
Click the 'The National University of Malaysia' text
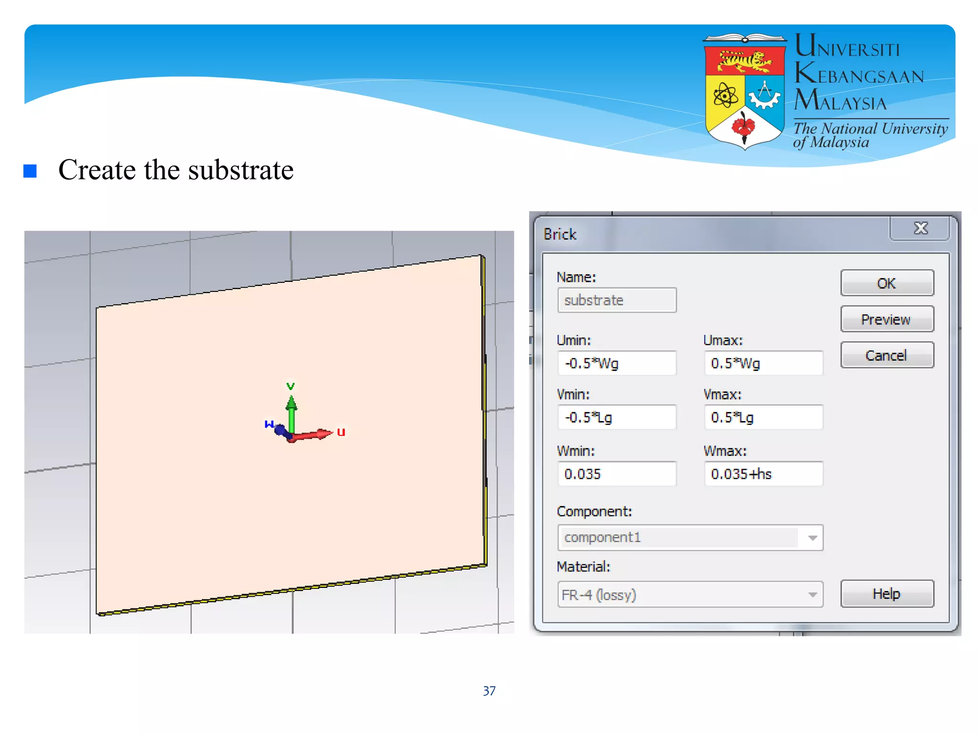[x=870, y=135]
